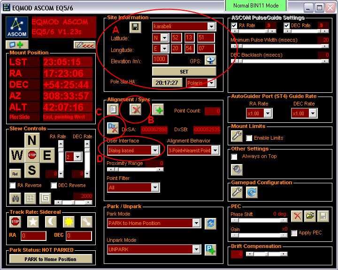The image size is (338, 270).
Task: Click the Minimum Pulse Width slider
Action: click(x=280, y=46)
